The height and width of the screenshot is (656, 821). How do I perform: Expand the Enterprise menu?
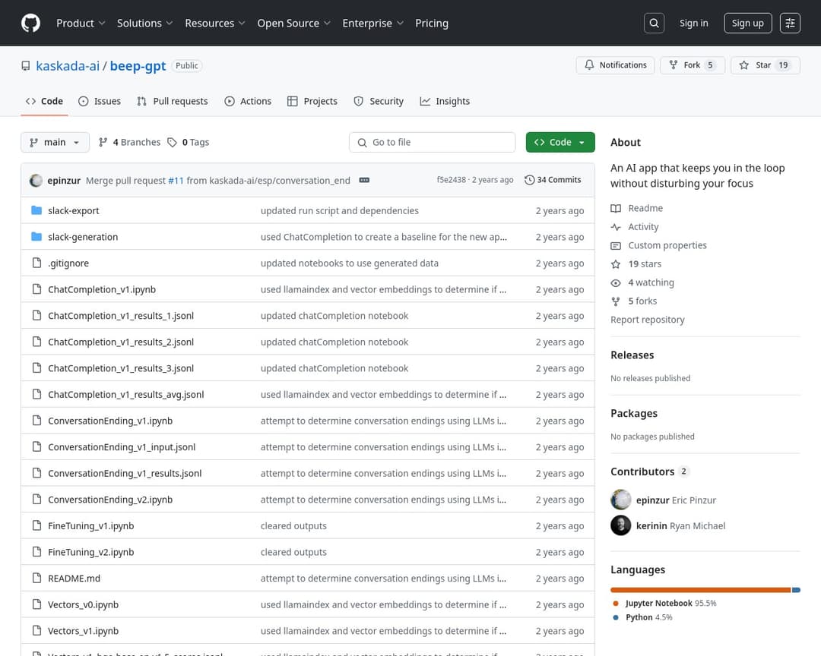372,23
